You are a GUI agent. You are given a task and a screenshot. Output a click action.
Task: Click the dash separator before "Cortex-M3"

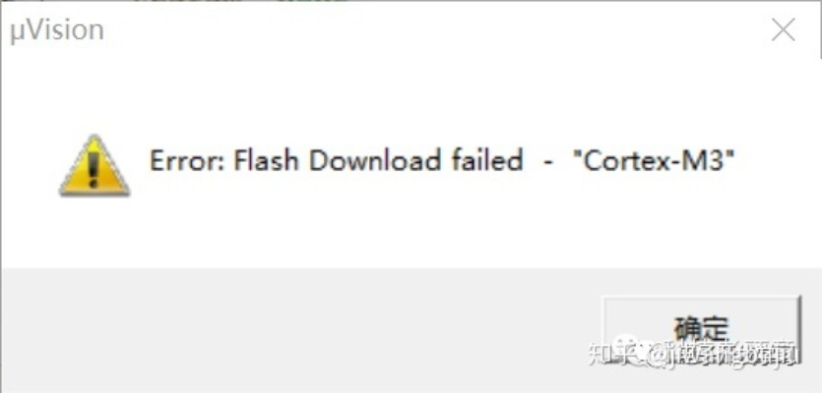pyautogui.click(x=548, y=162)
